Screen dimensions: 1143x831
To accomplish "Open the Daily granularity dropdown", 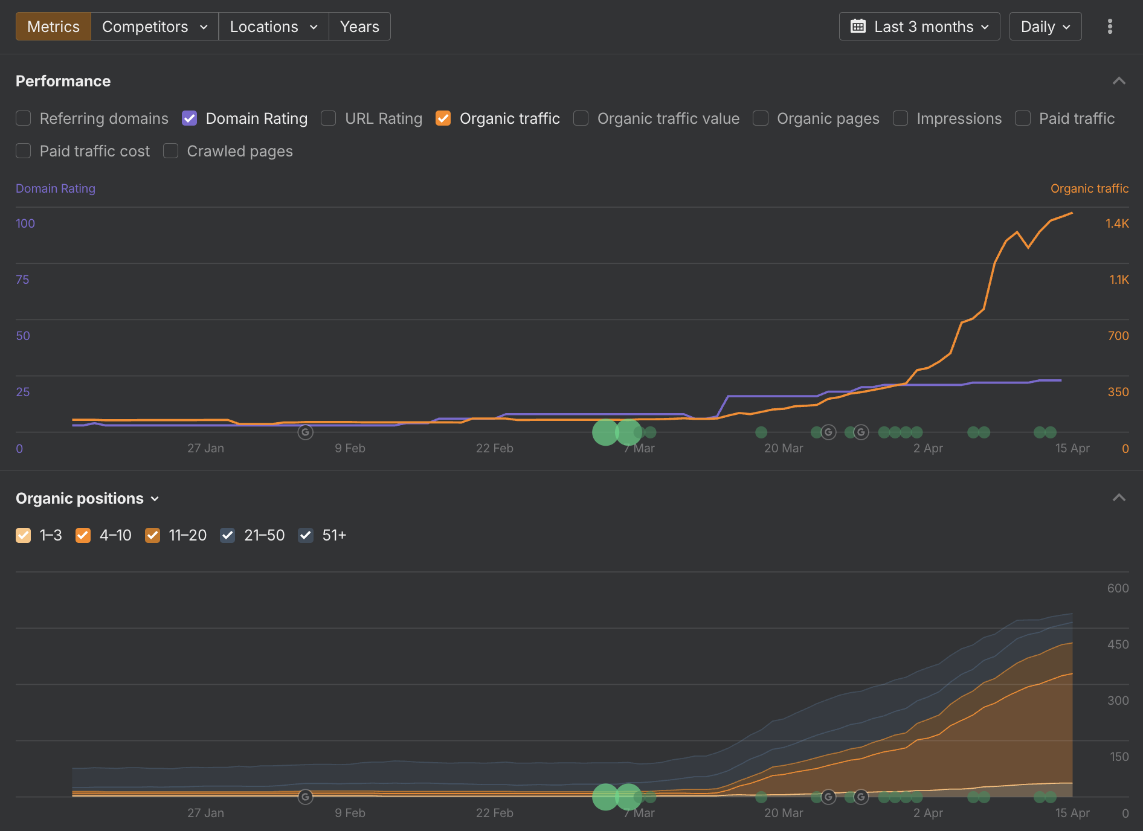I will pos(1045,27).
